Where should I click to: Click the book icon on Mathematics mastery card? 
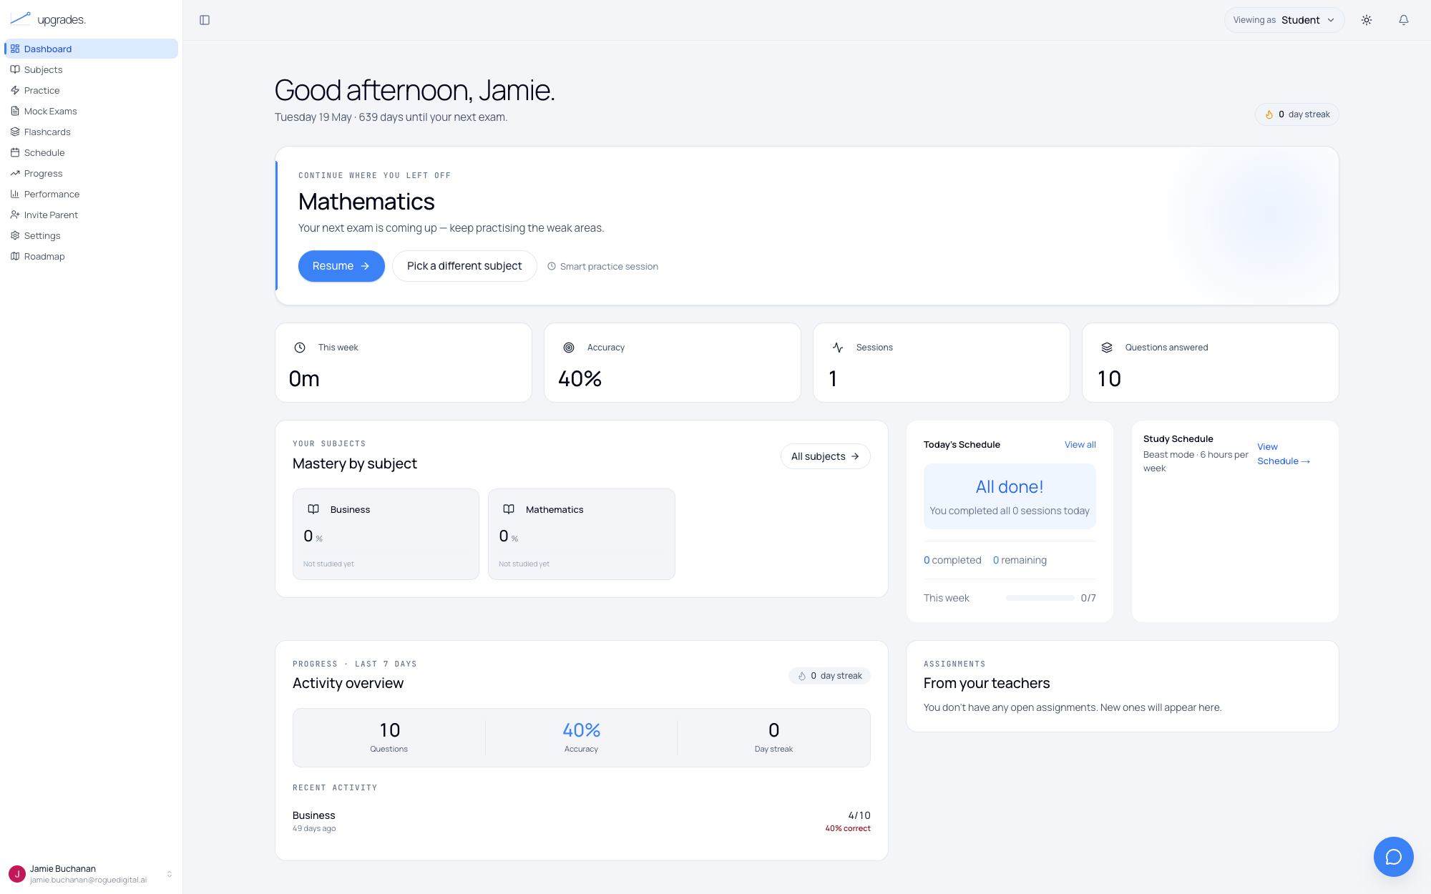tap(509, 509)
